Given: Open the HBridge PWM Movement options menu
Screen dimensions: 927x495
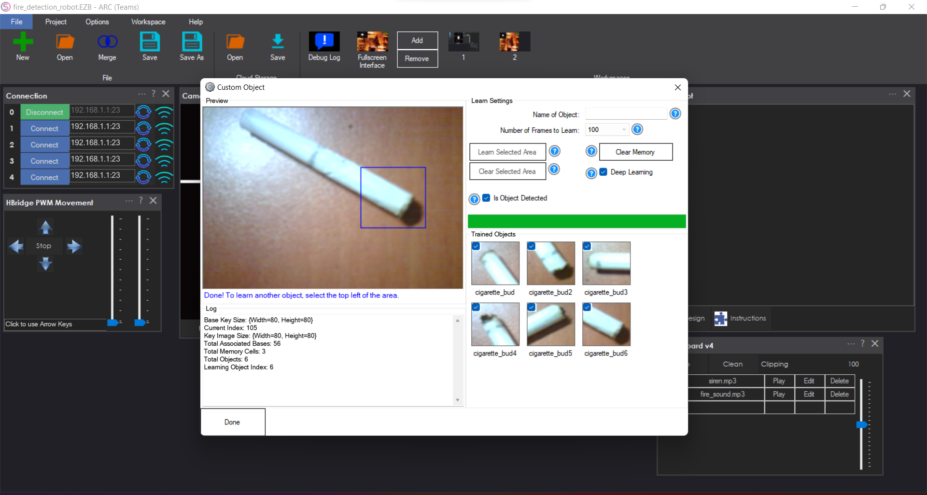Looking at the screenshot, I should (128, 201).
